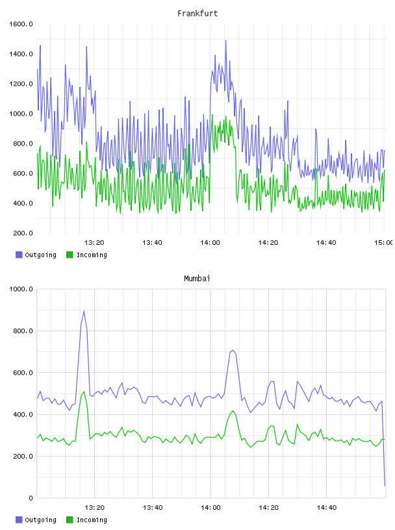Click the Outgoing legend label in Mumbai chart

click(40, 520)
